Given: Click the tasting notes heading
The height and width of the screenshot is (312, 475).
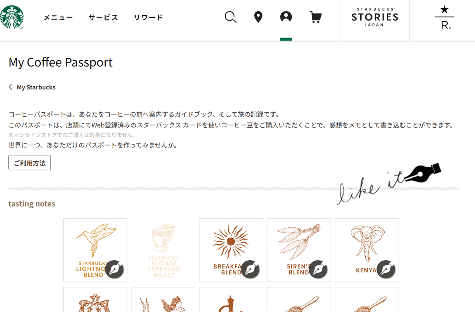Looking at the screenshot, I should click(x=32, y=204).
